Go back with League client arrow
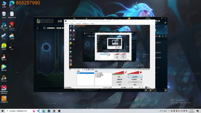 (37, 28)
